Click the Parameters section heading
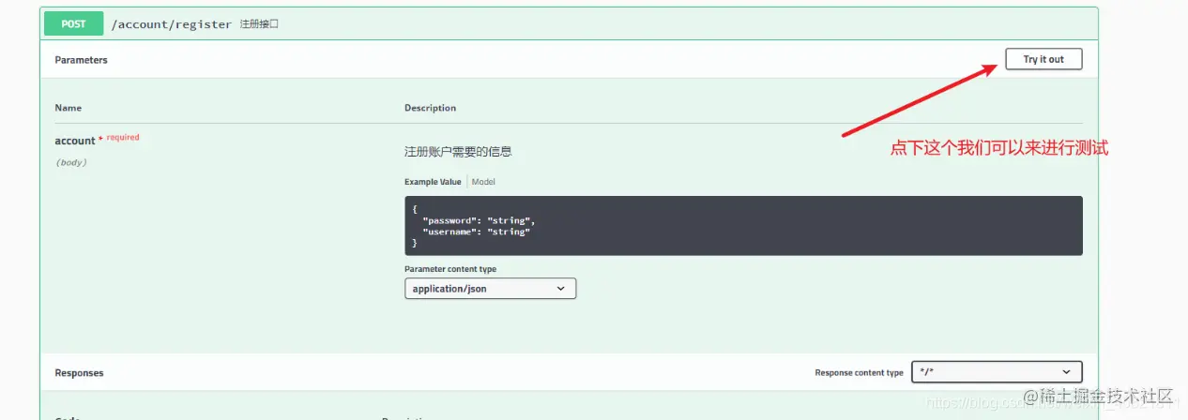This screenshot has width=1188, height=420. (81, 60)
